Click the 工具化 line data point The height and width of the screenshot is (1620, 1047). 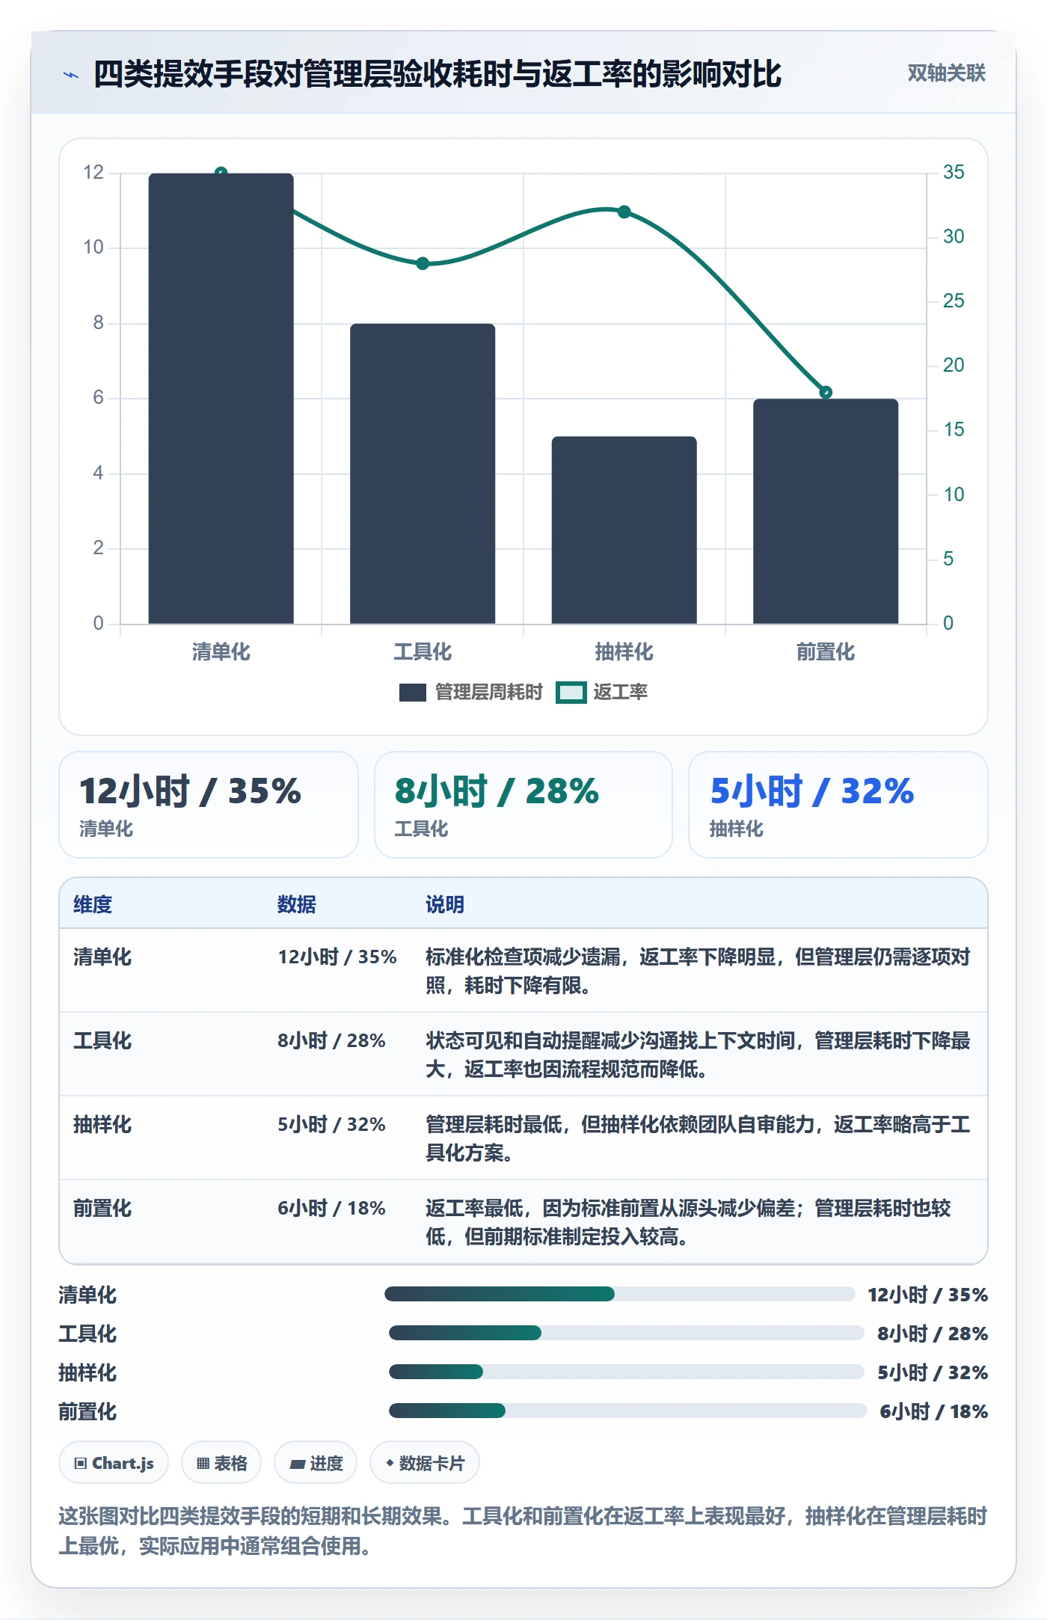tap(423, 263)
